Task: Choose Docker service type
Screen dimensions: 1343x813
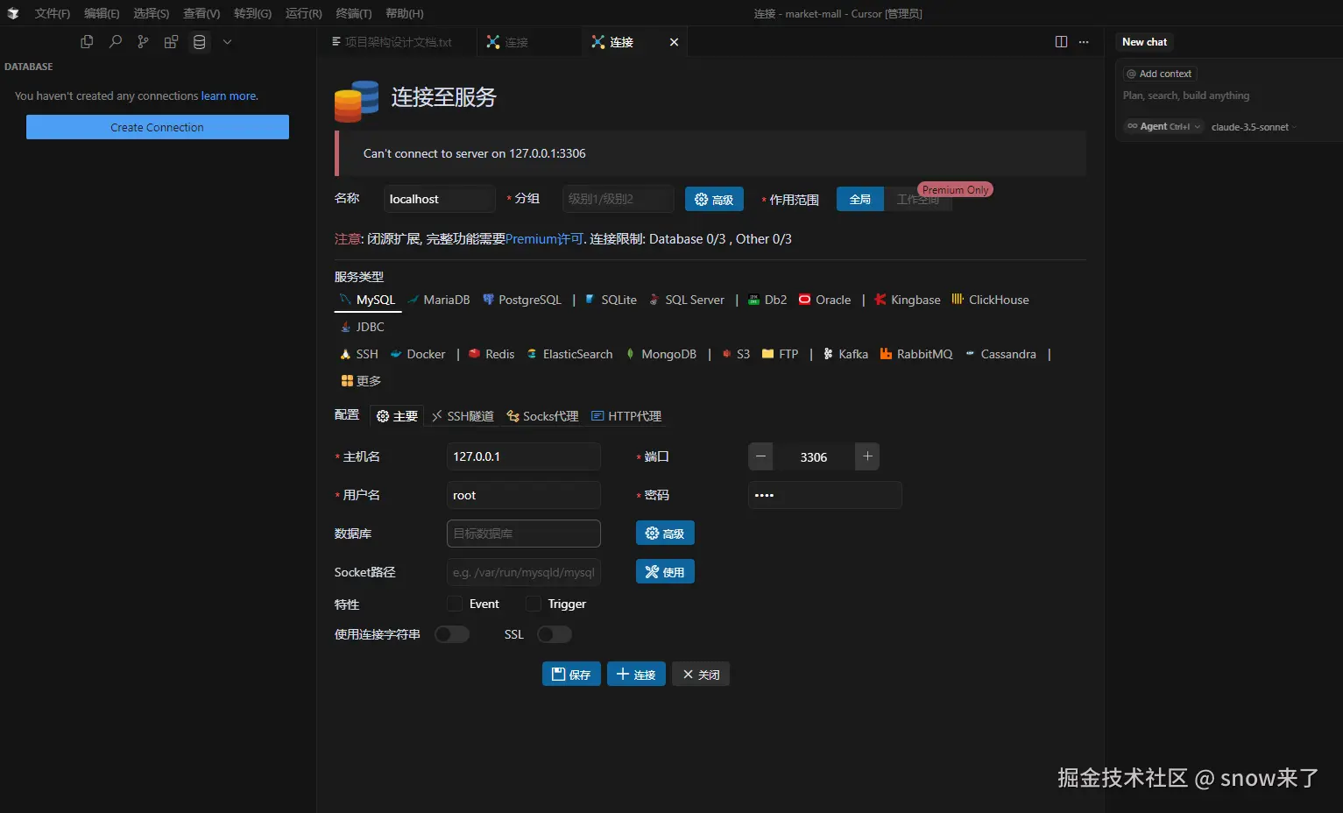Action: pos(418,354)
